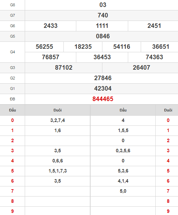Select the G4 row label

[13, 52]
